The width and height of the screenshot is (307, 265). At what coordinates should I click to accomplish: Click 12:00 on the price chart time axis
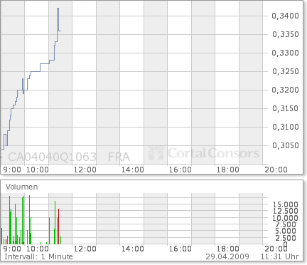(85, 170)
